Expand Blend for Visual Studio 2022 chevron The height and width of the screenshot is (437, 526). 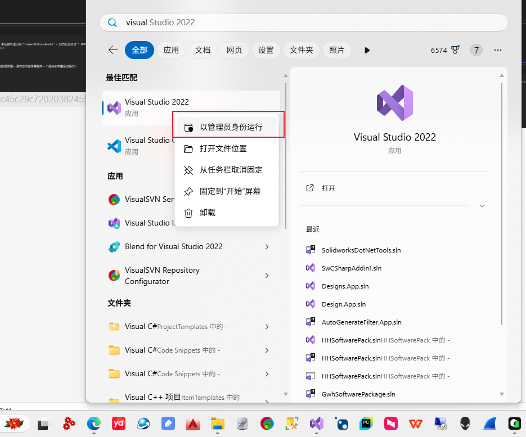tap(267, 247)
